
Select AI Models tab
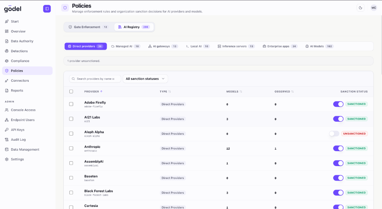pos(319,46)
